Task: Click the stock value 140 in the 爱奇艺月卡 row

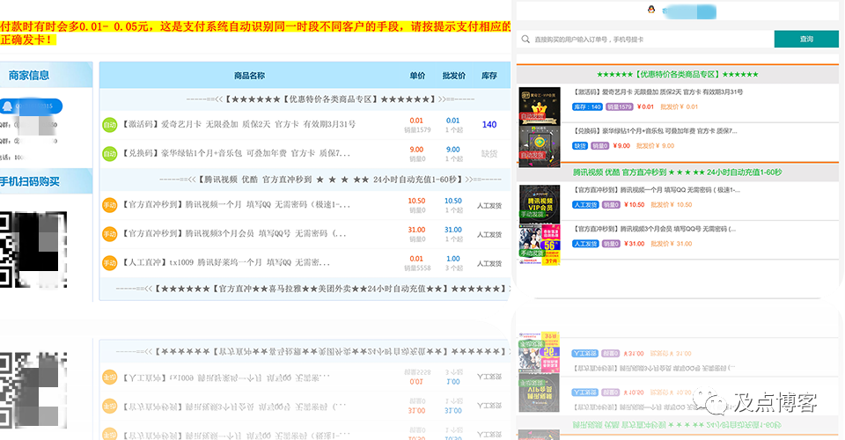Action: click(489, 125)
